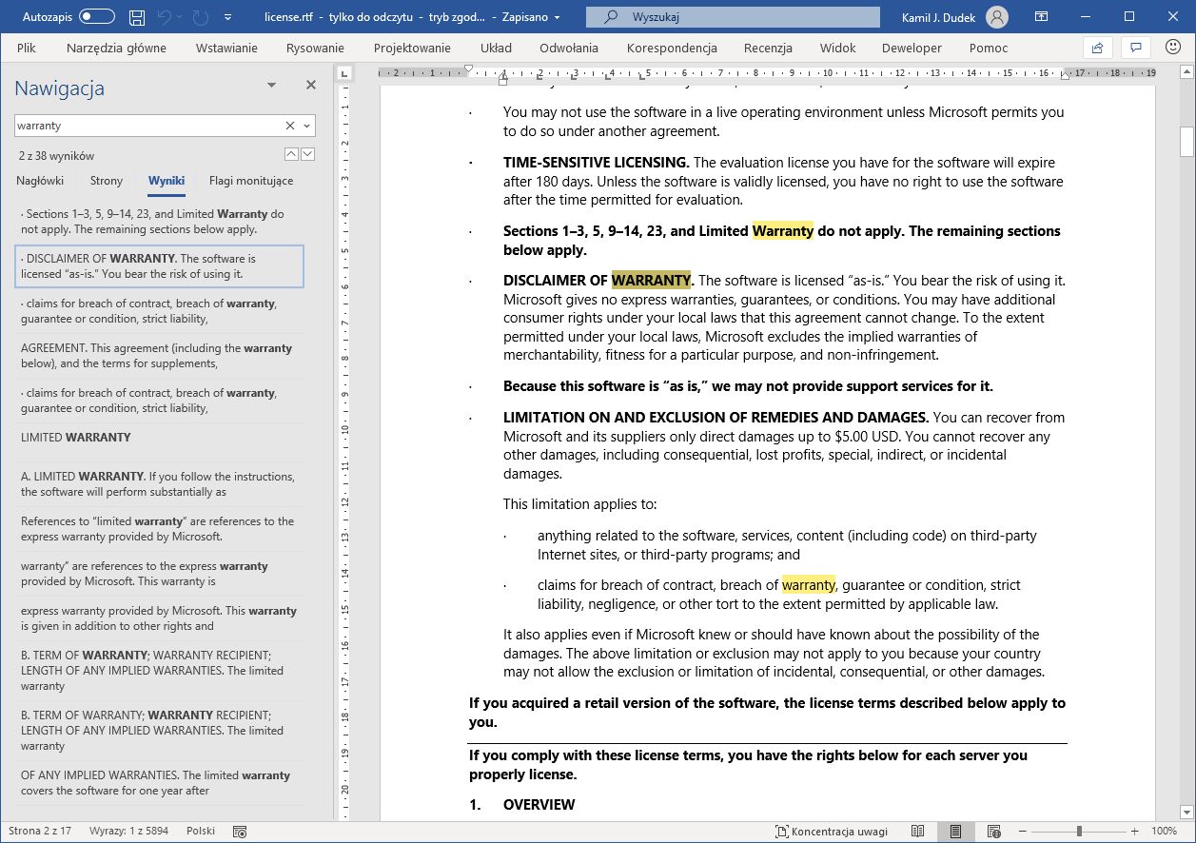This screenshot has height=843, width=1196.
Task: Clear the warranty search text
Action: click(x=290, y=126)
